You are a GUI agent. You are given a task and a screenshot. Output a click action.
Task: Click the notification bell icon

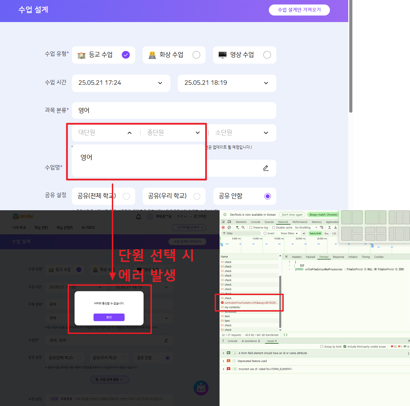pyautogui.click(x=139, y=217)
